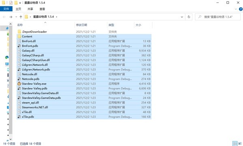Open the quick access toolbar dropdown arrow
The width and height of the screenshot is (243, 146).
point(20,3)
